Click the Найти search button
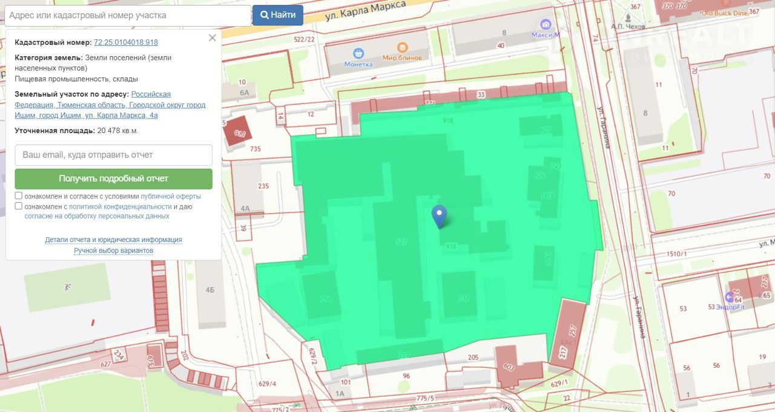The height and width of the screenshot is (412, 775). tap(278, 15)
